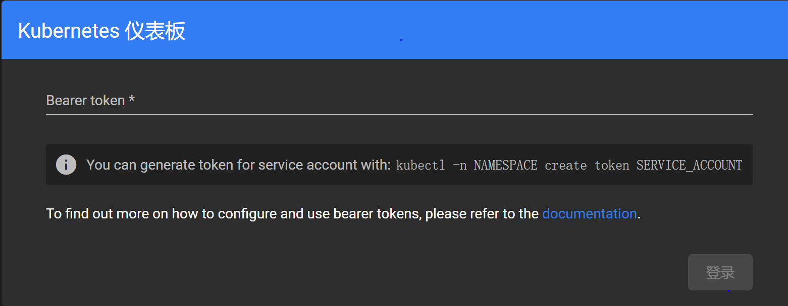Click the word Kubernetes in header
This screenshot has height=306, width=788.
pyautogui.click(x=69, y=31)
